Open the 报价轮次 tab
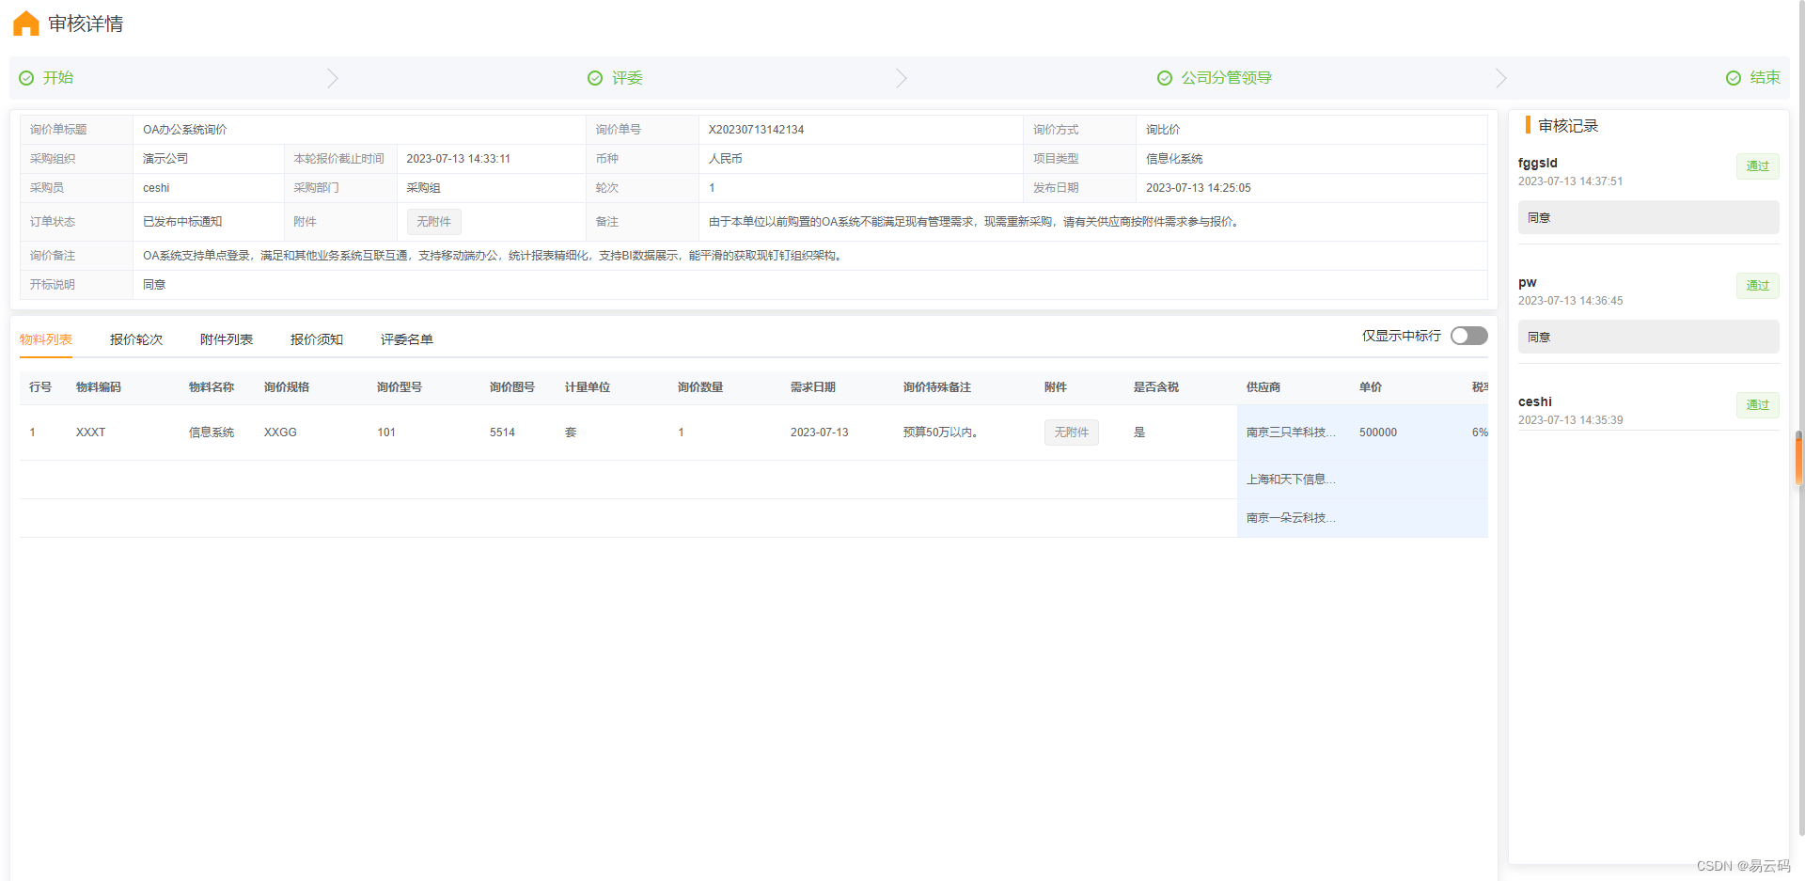The width and height of the screenshot is (1805, 881). [136, 339]
